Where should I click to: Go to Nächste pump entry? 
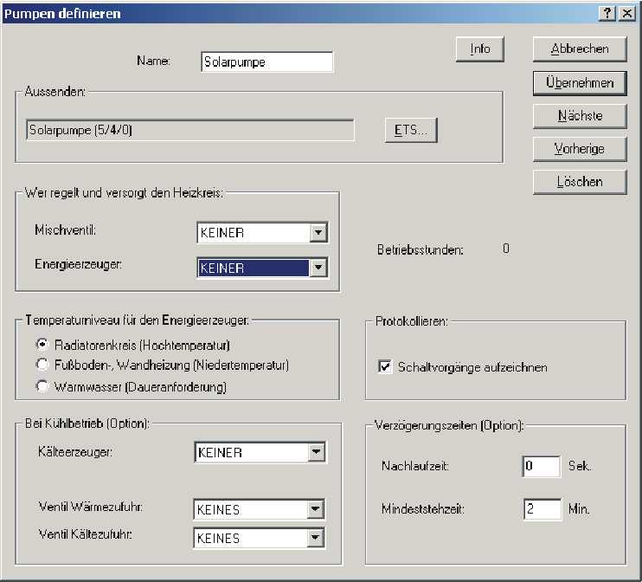[x=579, y=115]
